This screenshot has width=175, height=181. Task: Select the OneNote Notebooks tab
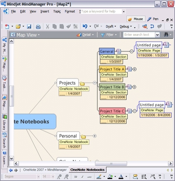tap(87, 170)
